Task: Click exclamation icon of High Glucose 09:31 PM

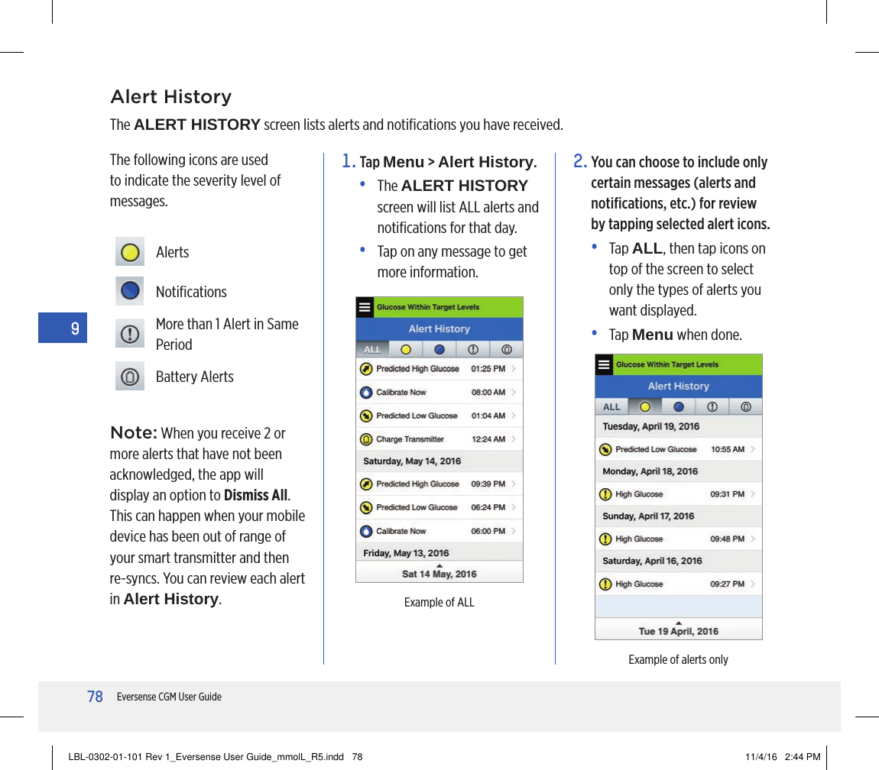Action: (x=605, y=494)
